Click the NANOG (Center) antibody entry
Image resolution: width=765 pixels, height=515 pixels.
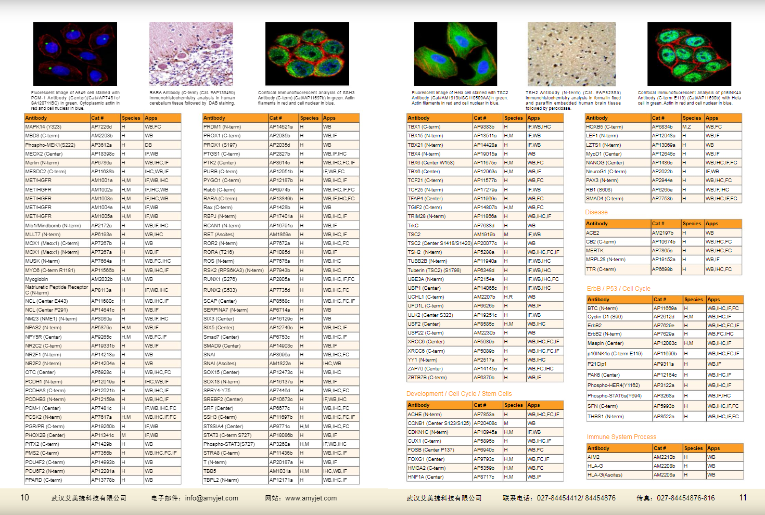(605, 163)
